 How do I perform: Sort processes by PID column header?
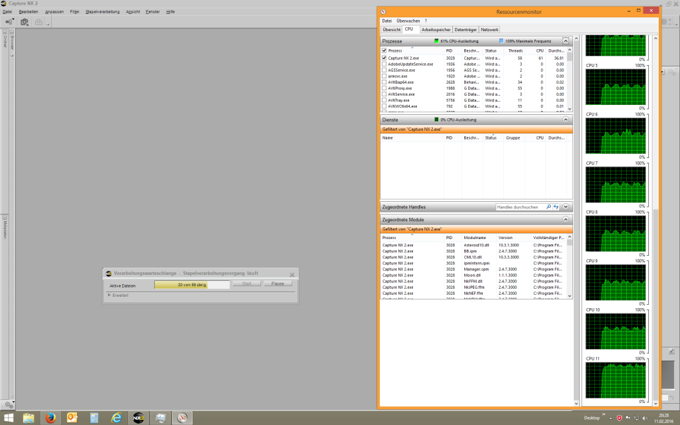[450, 50]
